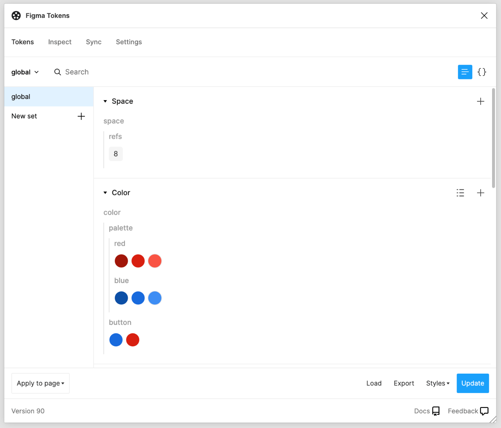Click the search magnifier icon
The height and width of the screenshot is (428, 501).
[58, 72]
